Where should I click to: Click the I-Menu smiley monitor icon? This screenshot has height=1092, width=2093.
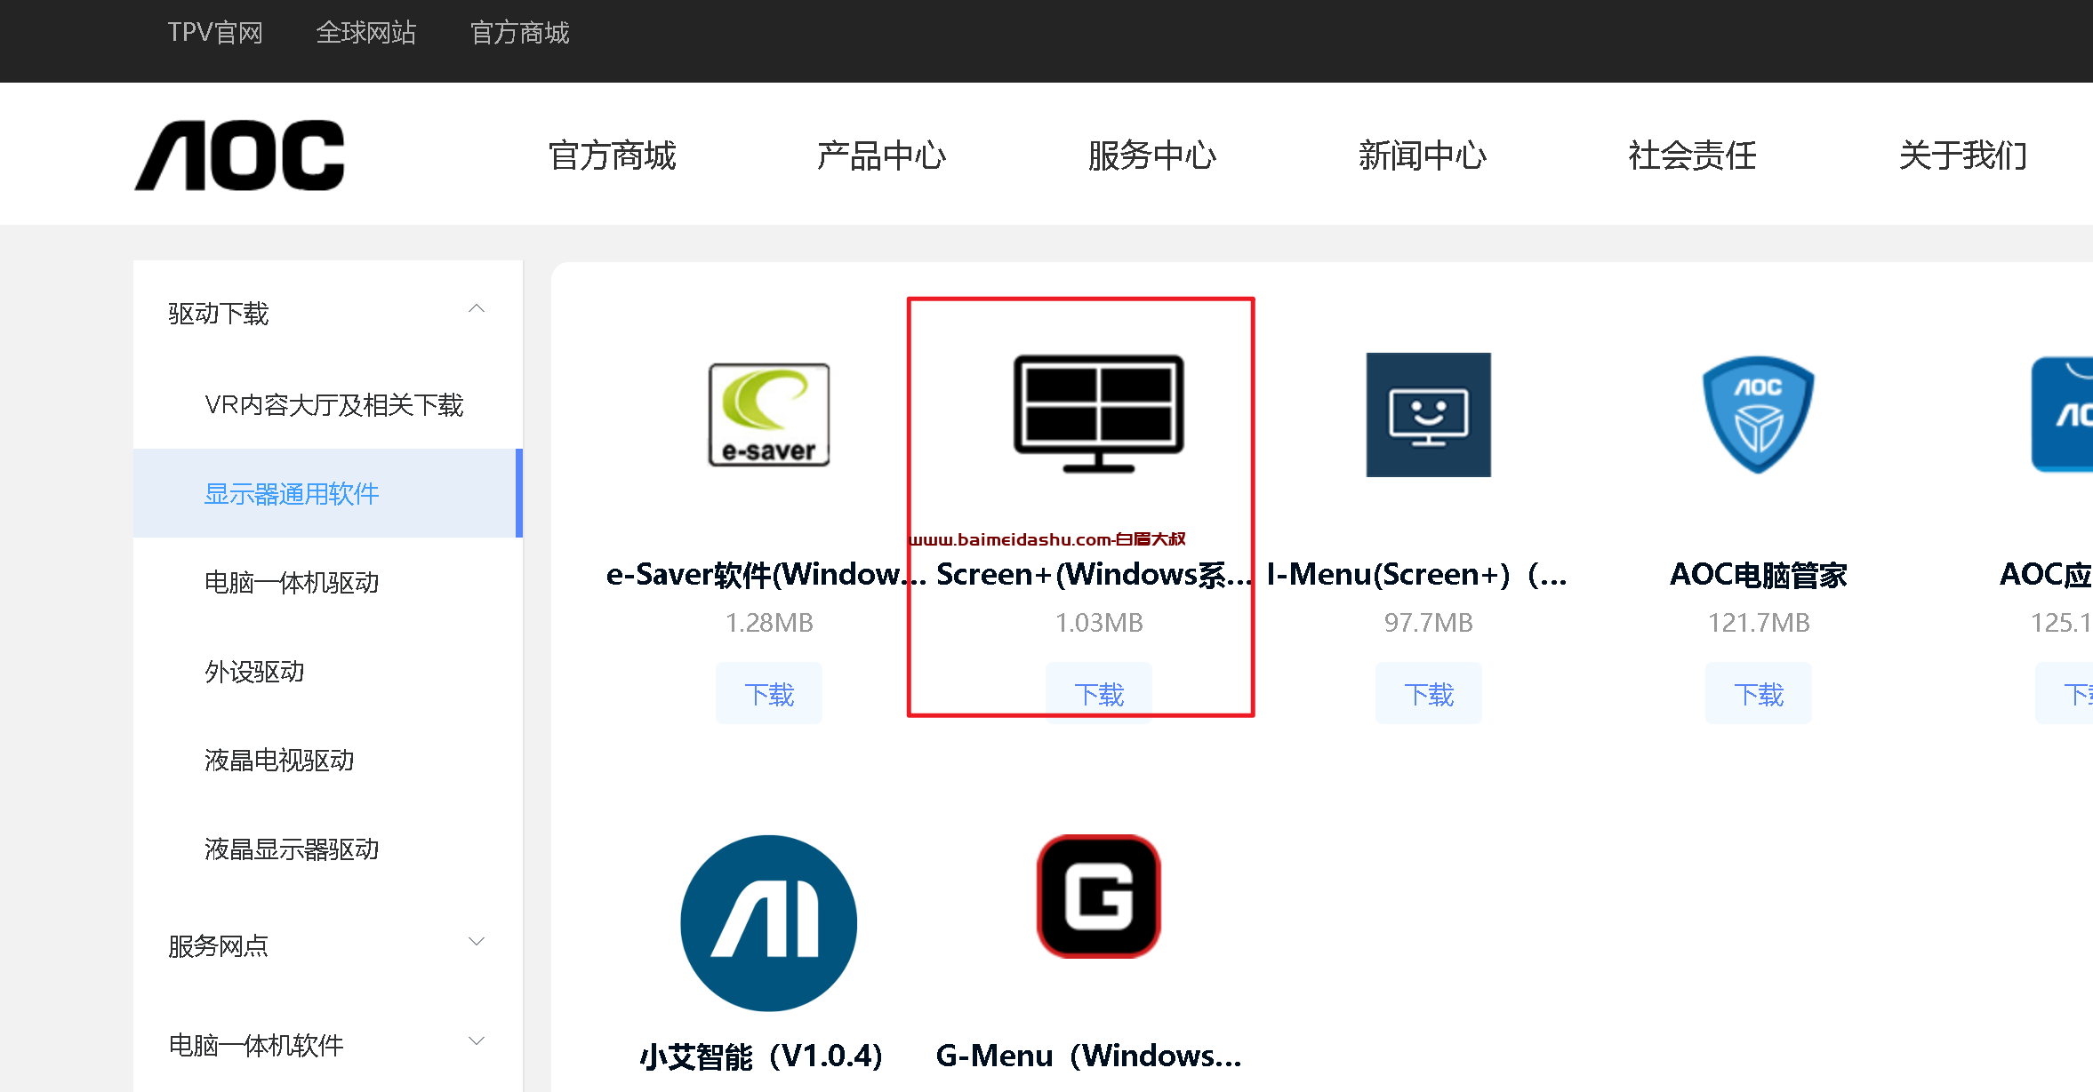1428,414
